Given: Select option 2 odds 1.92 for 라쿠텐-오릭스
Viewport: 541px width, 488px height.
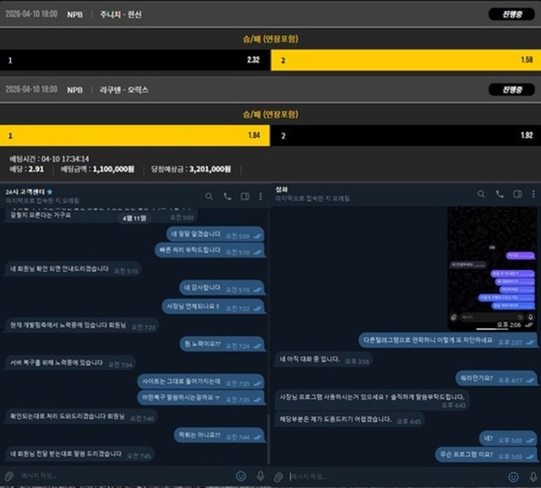Looking at the screenshot, I should (406, 135).
